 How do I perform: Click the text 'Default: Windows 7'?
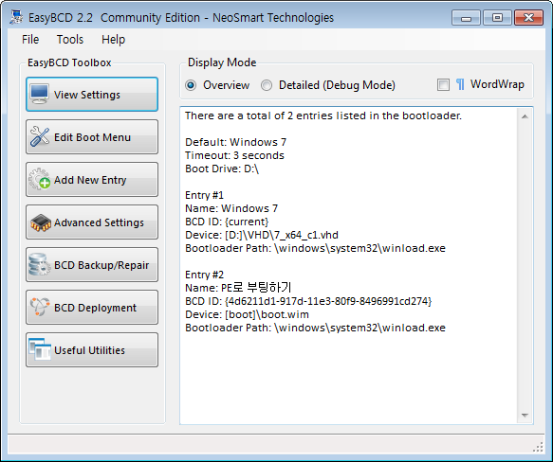[235, 142]
